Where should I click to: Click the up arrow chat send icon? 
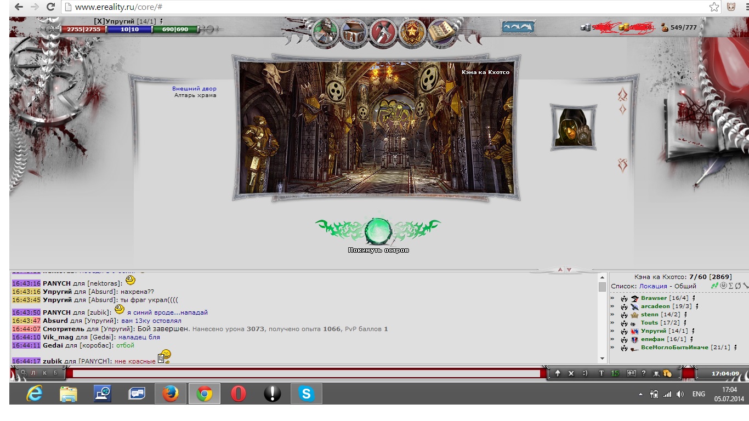(x=558, y=373)
